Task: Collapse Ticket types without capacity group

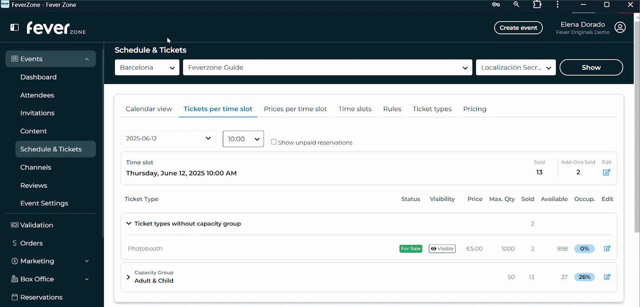Action: tap(129, 223)
